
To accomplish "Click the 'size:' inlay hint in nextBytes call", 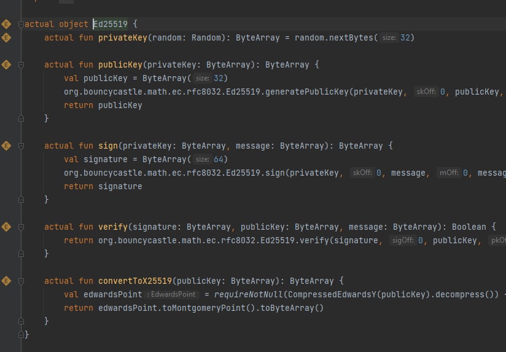I will pyautogui.click(x=389, y=38).
